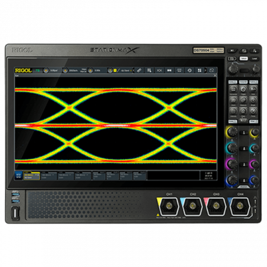Select the highlighted CH1 channel label

click(32, 176)
